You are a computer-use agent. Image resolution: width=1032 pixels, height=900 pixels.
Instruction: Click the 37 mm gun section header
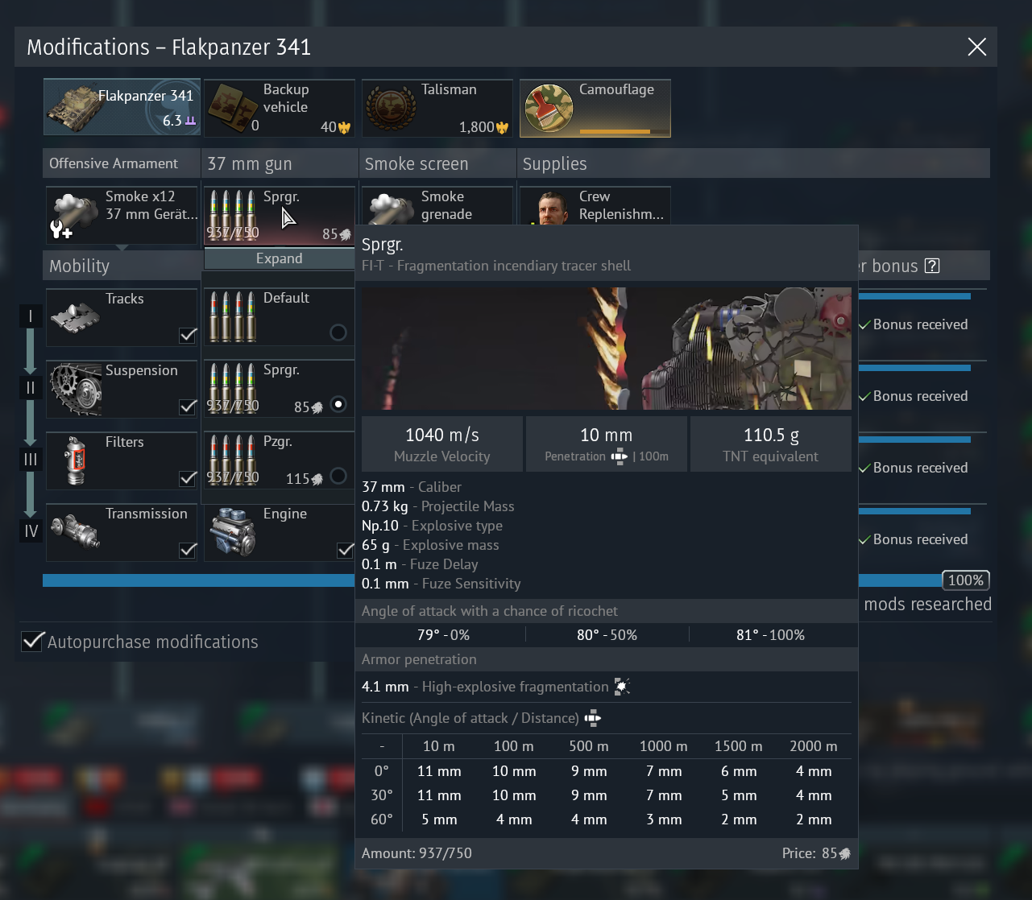pyautogui.click(x=280, y=163)
